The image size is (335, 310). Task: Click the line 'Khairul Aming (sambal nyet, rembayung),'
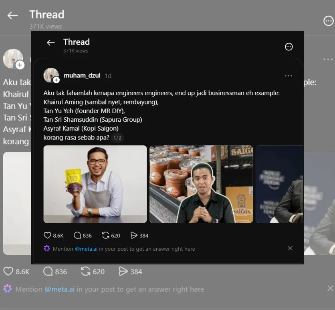[x=101, y=102]
